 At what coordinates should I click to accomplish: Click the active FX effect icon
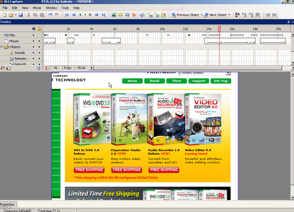click(x=237, y=15)
